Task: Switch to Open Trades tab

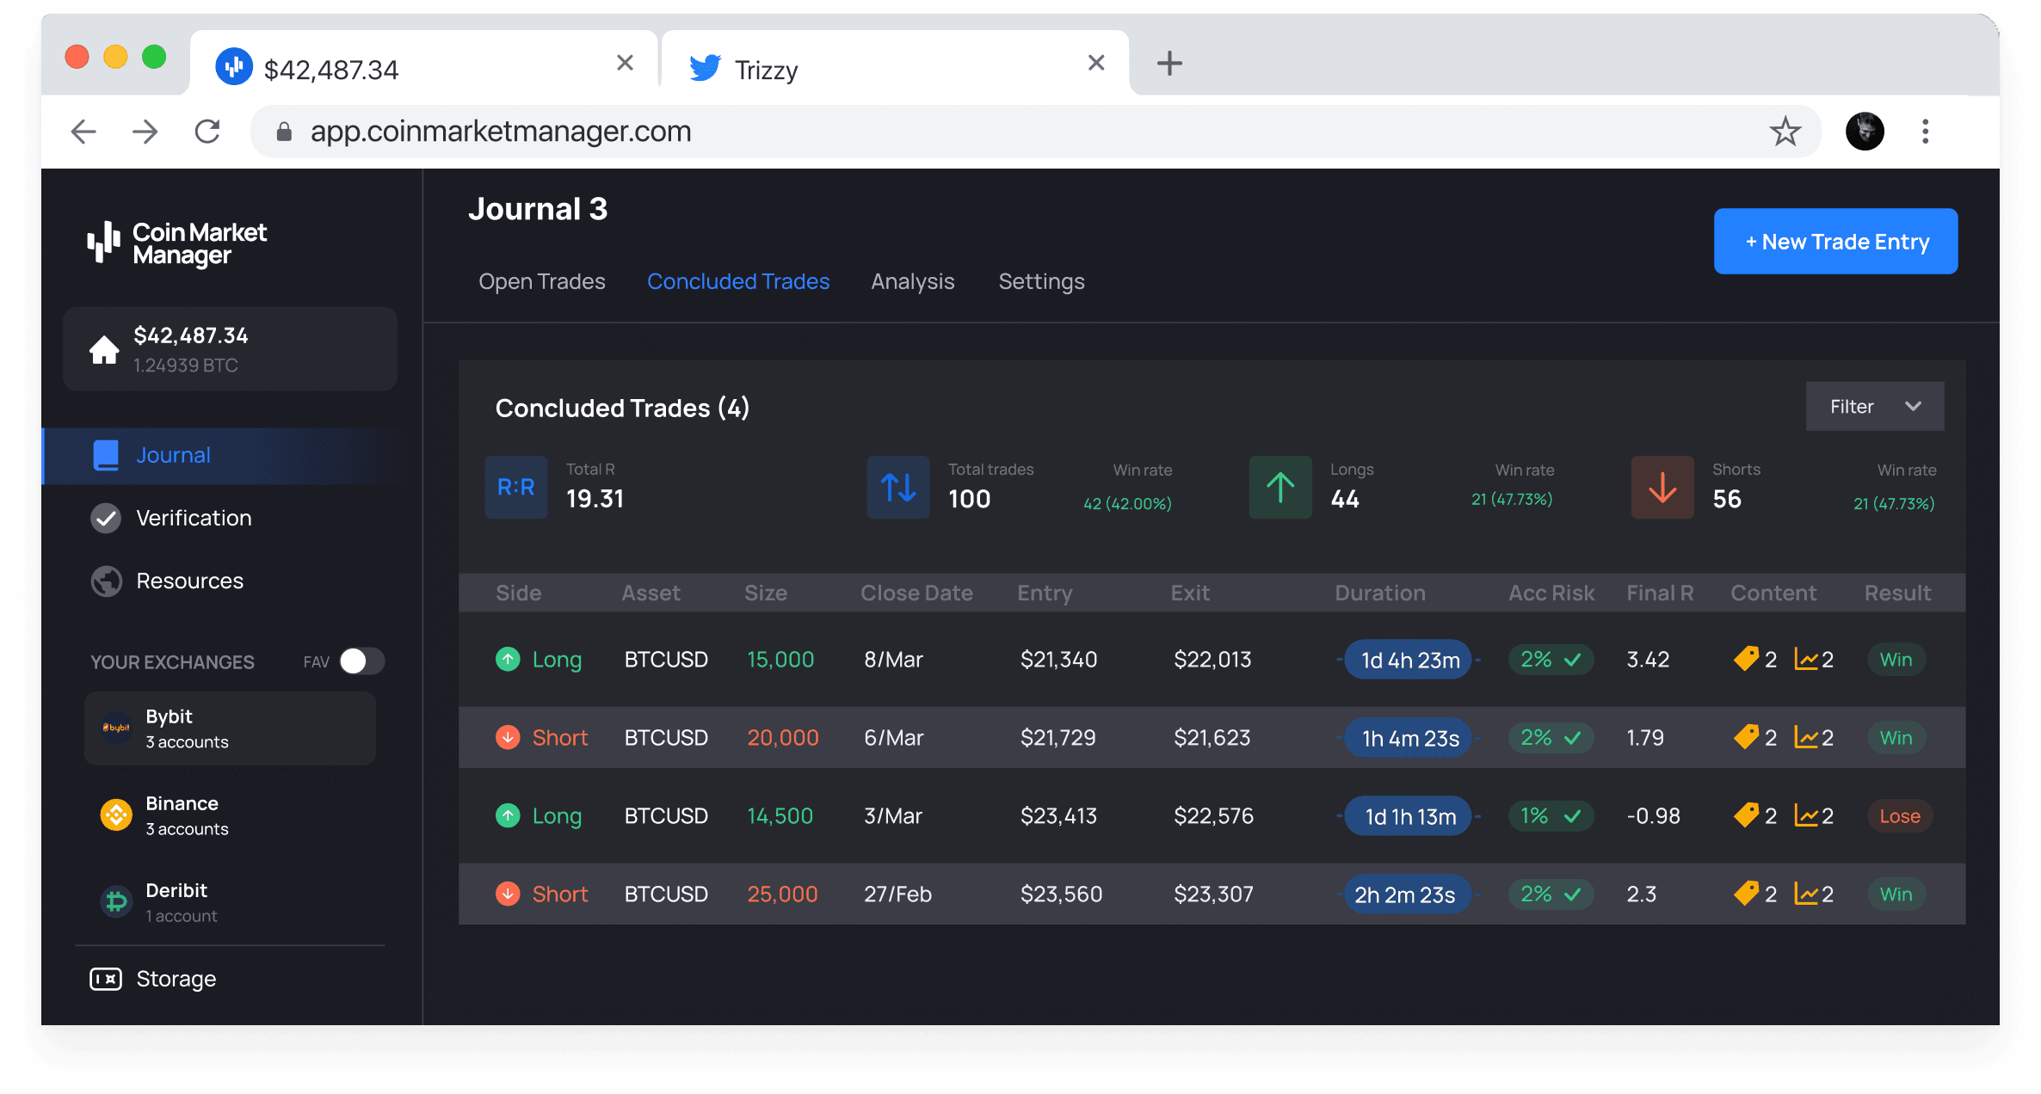Action: click(541, 282)
